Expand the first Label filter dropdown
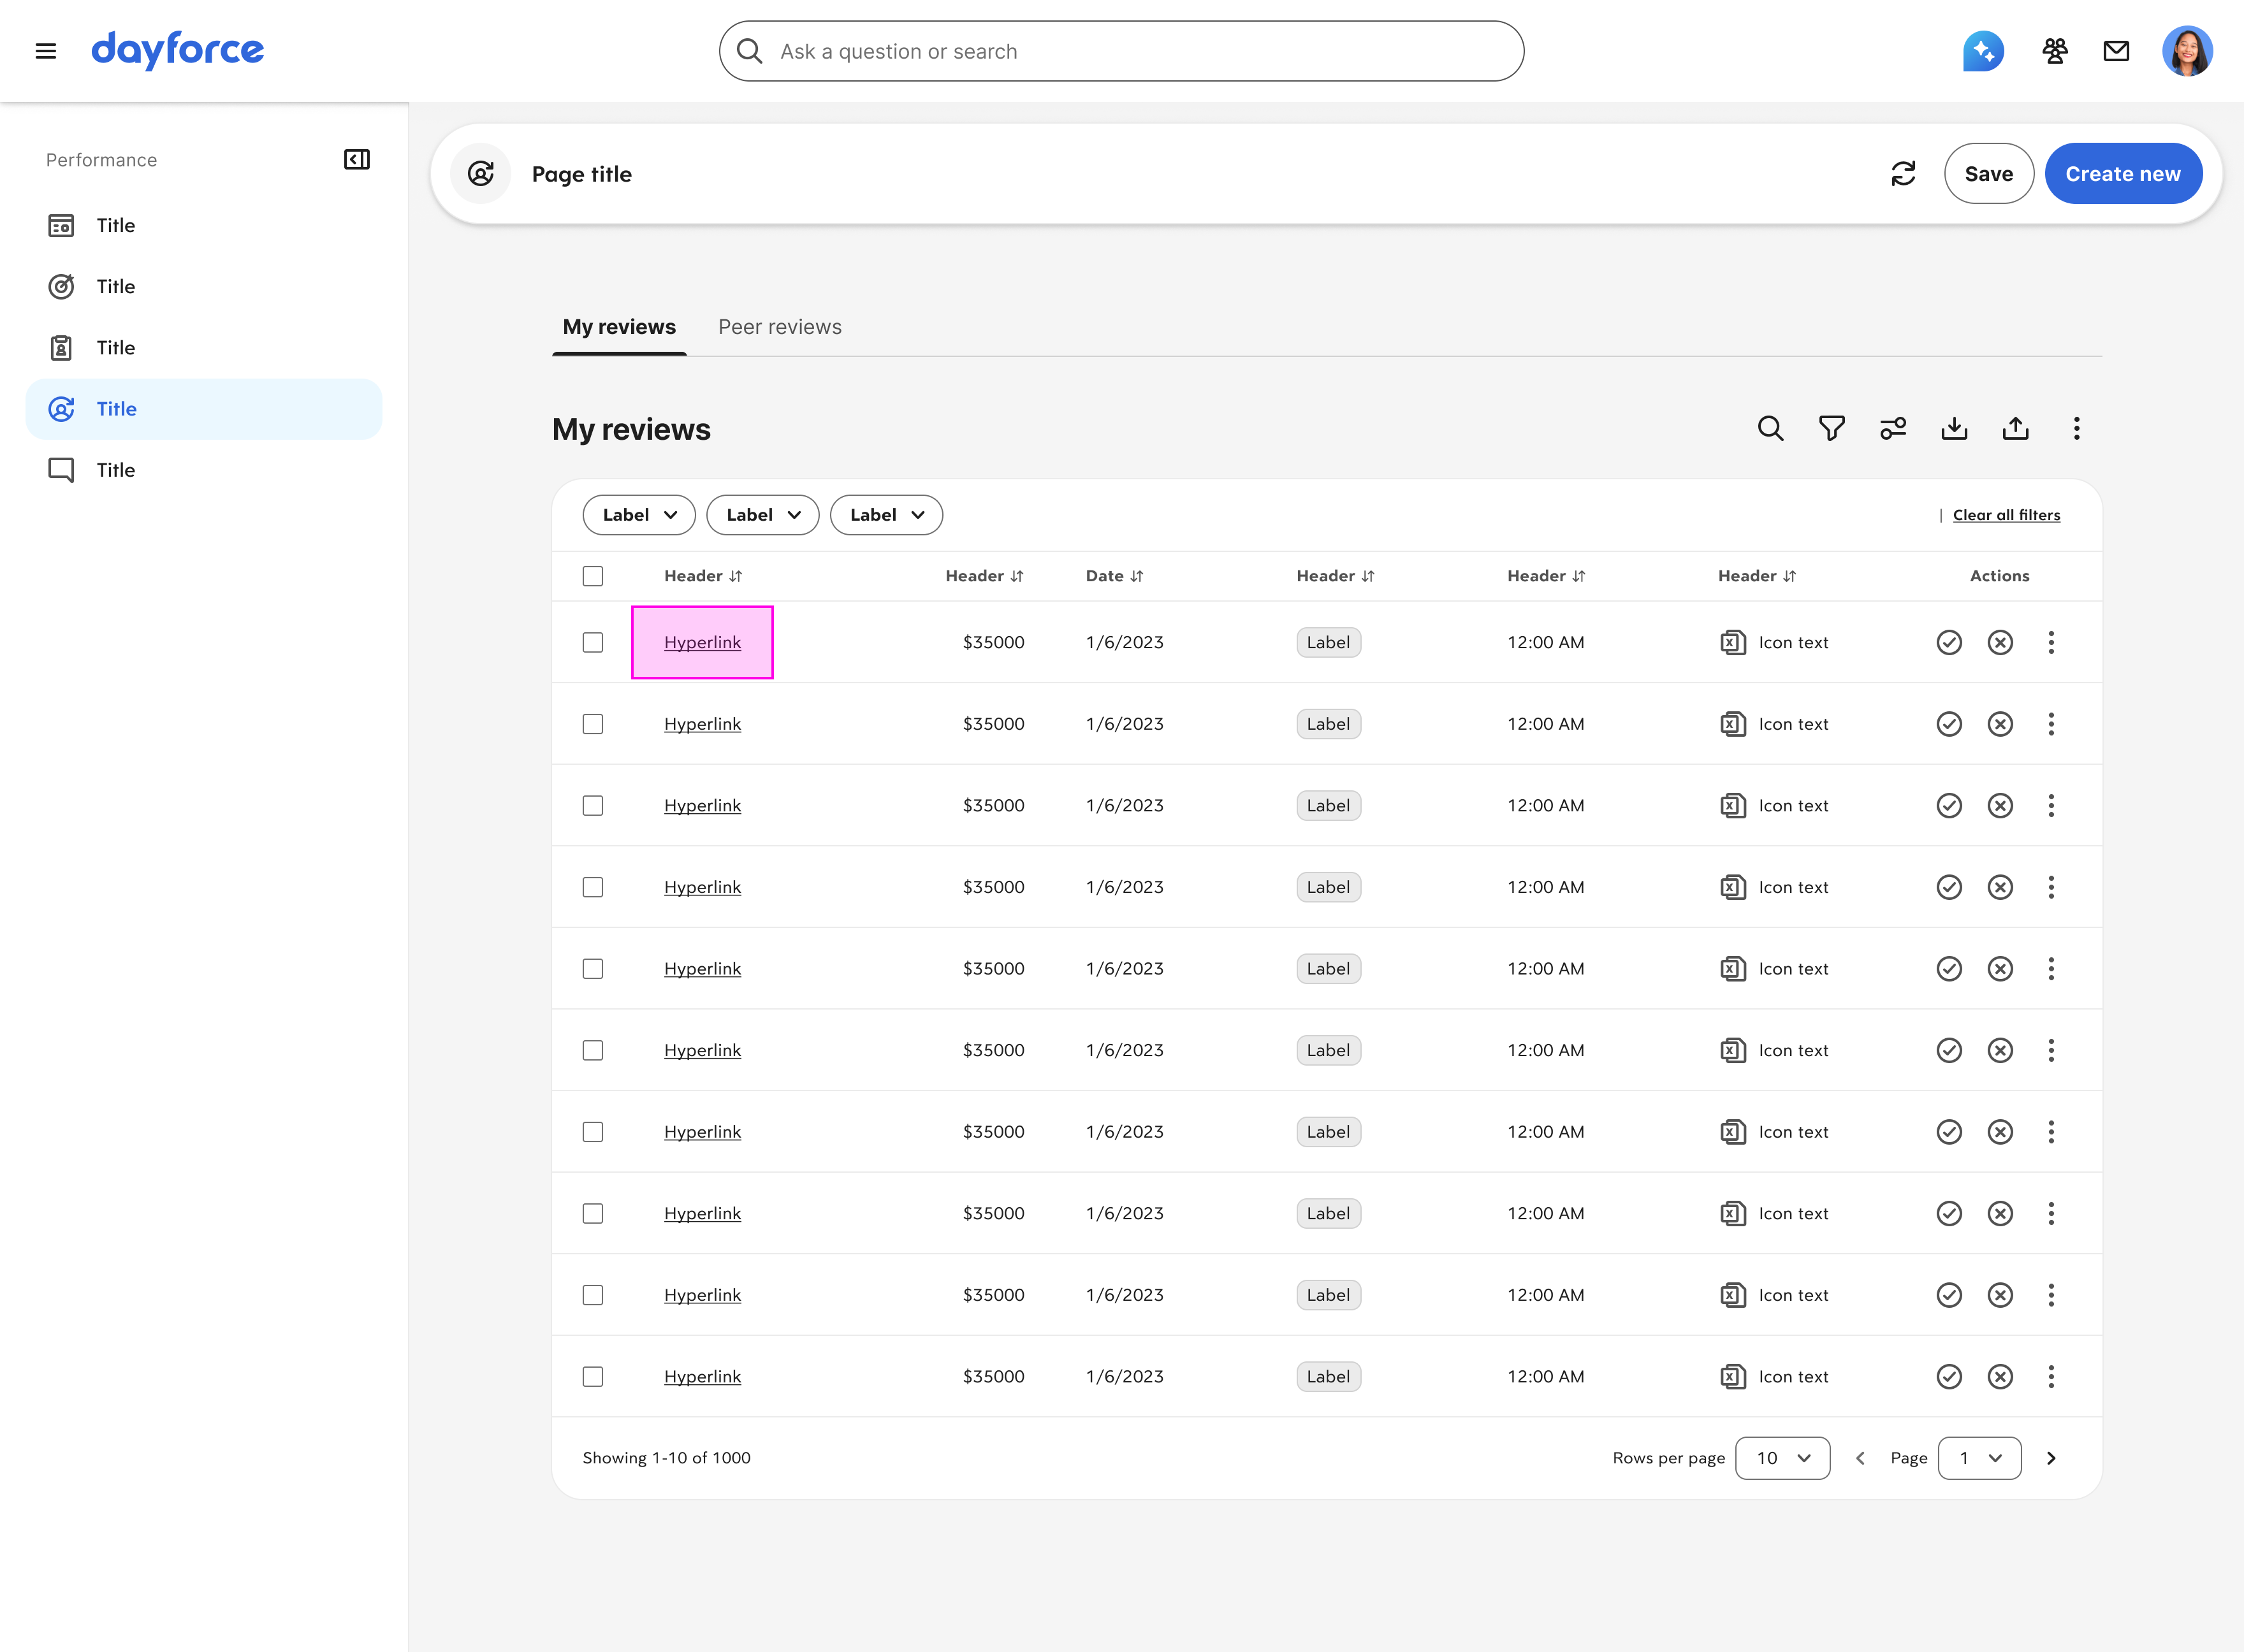Image resolution: width=2244 pixels, height=1652 pixels. (x=639, y=515)
